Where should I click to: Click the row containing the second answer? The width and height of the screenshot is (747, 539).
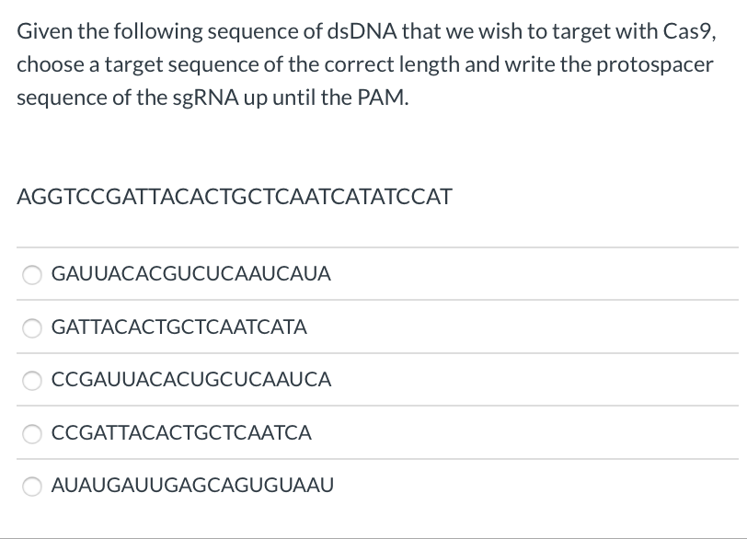368,327
